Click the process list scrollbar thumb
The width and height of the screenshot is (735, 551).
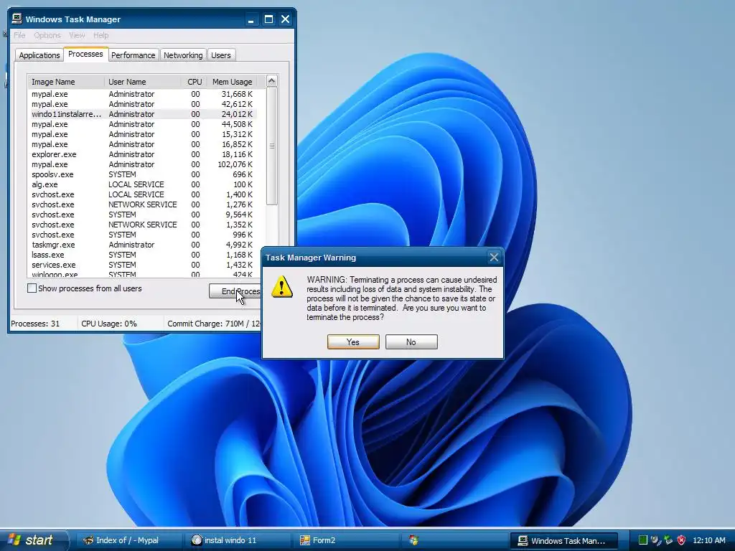click(271, 146)
